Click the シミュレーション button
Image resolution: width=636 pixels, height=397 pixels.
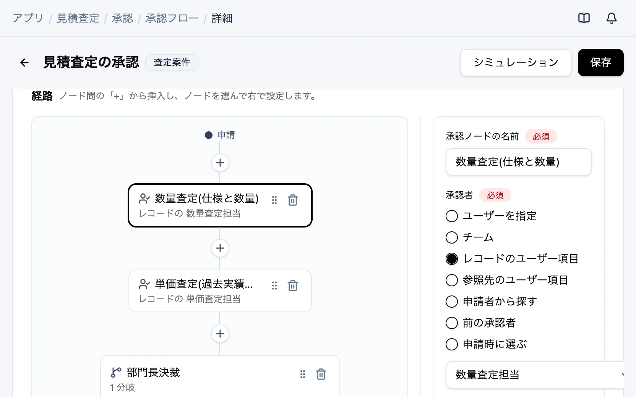point(516,63)
